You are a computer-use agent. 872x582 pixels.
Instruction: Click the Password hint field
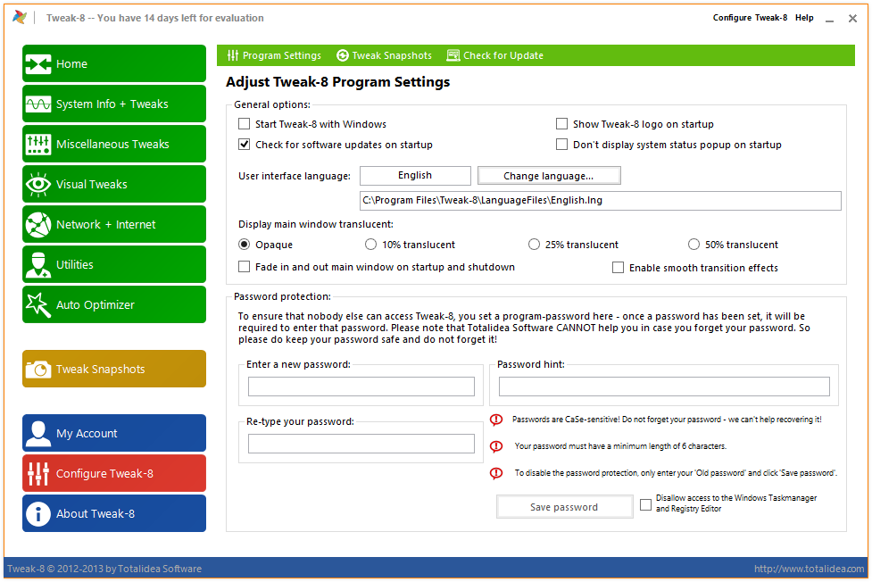pos(664,387)
